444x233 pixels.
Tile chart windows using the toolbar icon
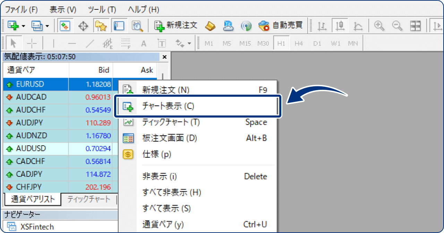(415, 25)
